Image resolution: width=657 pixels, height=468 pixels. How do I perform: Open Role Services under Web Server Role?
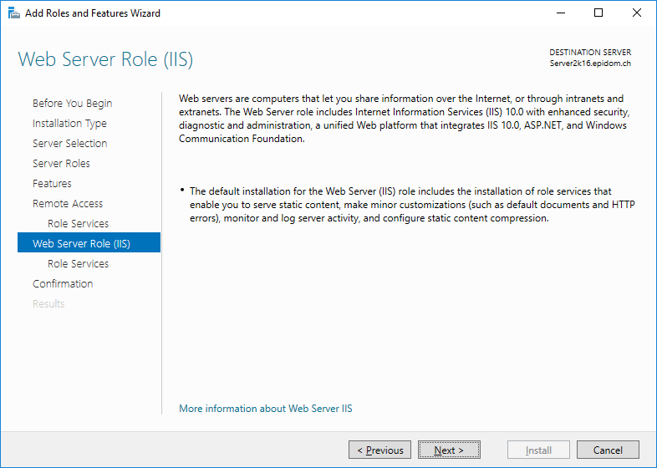pos(78,264)
